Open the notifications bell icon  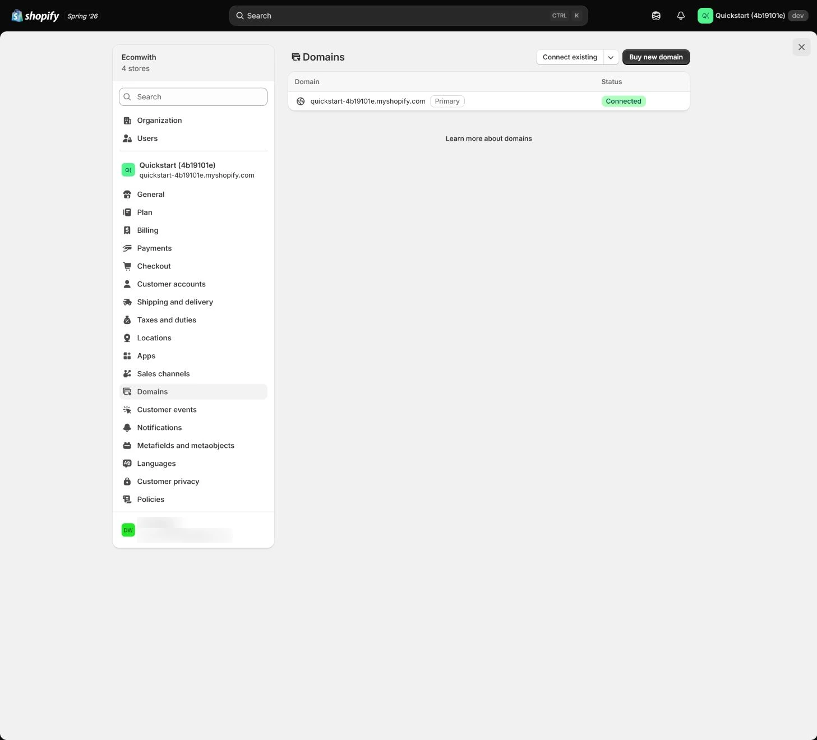pos(681,16)
